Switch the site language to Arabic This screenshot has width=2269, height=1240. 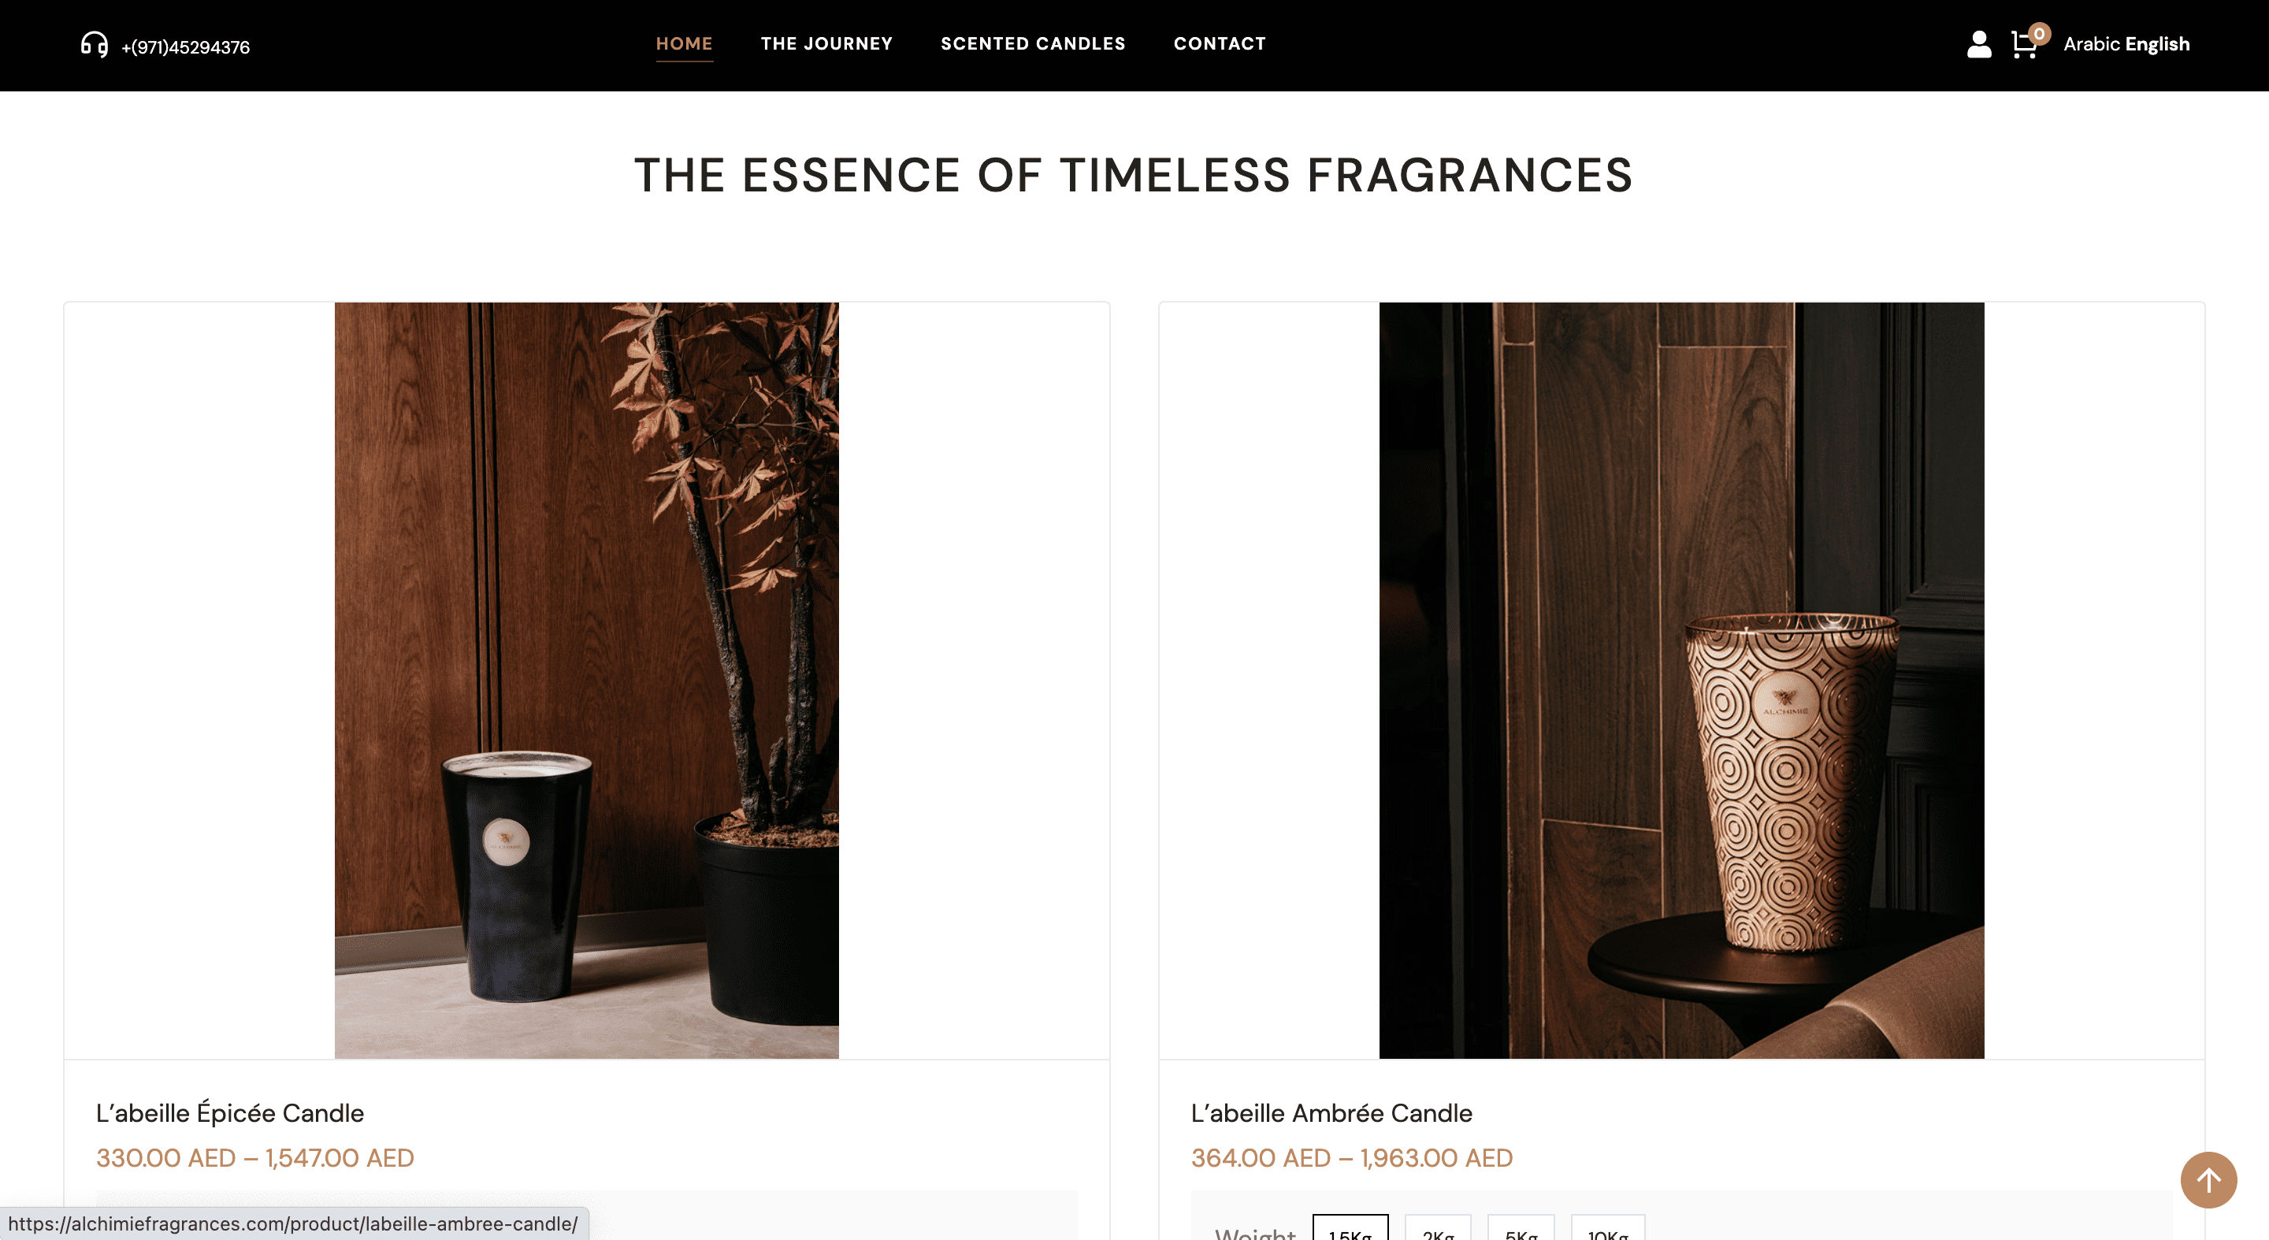click(x=2090, y=44)
